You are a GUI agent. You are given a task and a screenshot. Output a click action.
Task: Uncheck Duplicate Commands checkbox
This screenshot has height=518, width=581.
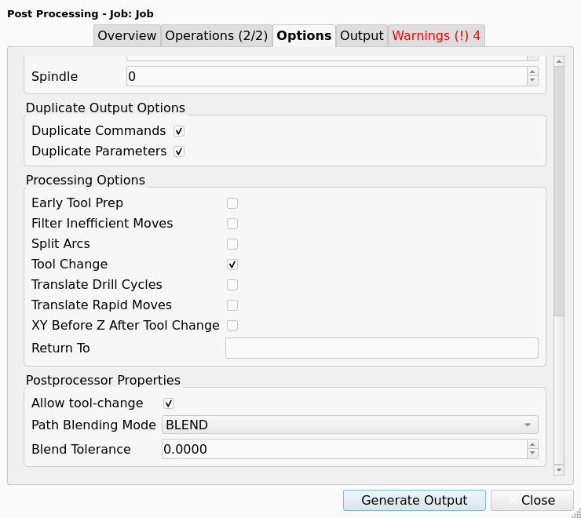pyautogui.click(x=179, y=131)
